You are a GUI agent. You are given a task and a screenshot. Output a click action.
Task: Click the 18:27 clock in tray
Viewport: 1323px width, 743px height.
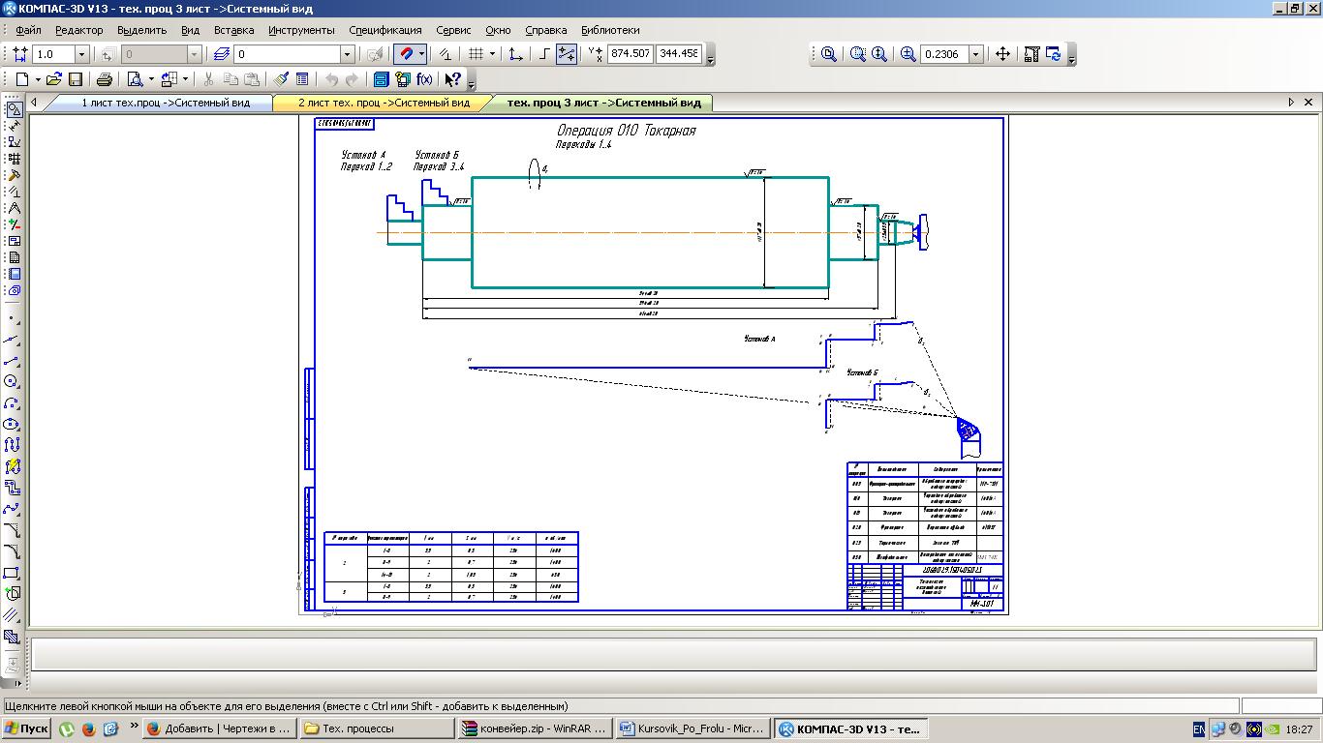pyautogui.click(x=1300, y=729)
